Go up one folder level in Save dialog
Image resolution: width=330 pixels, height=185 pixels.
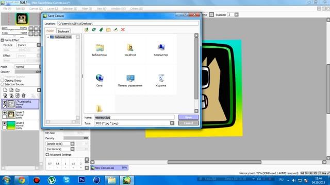point(86,30)
